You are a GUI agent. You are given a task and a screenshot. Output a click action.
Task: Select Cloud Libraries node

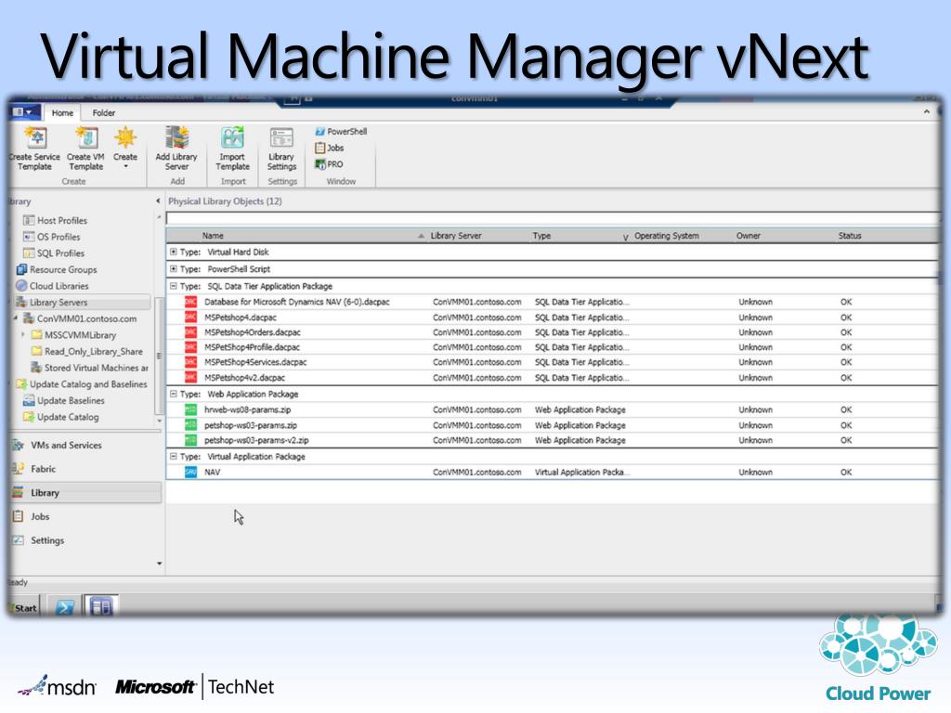click(52, 286)
